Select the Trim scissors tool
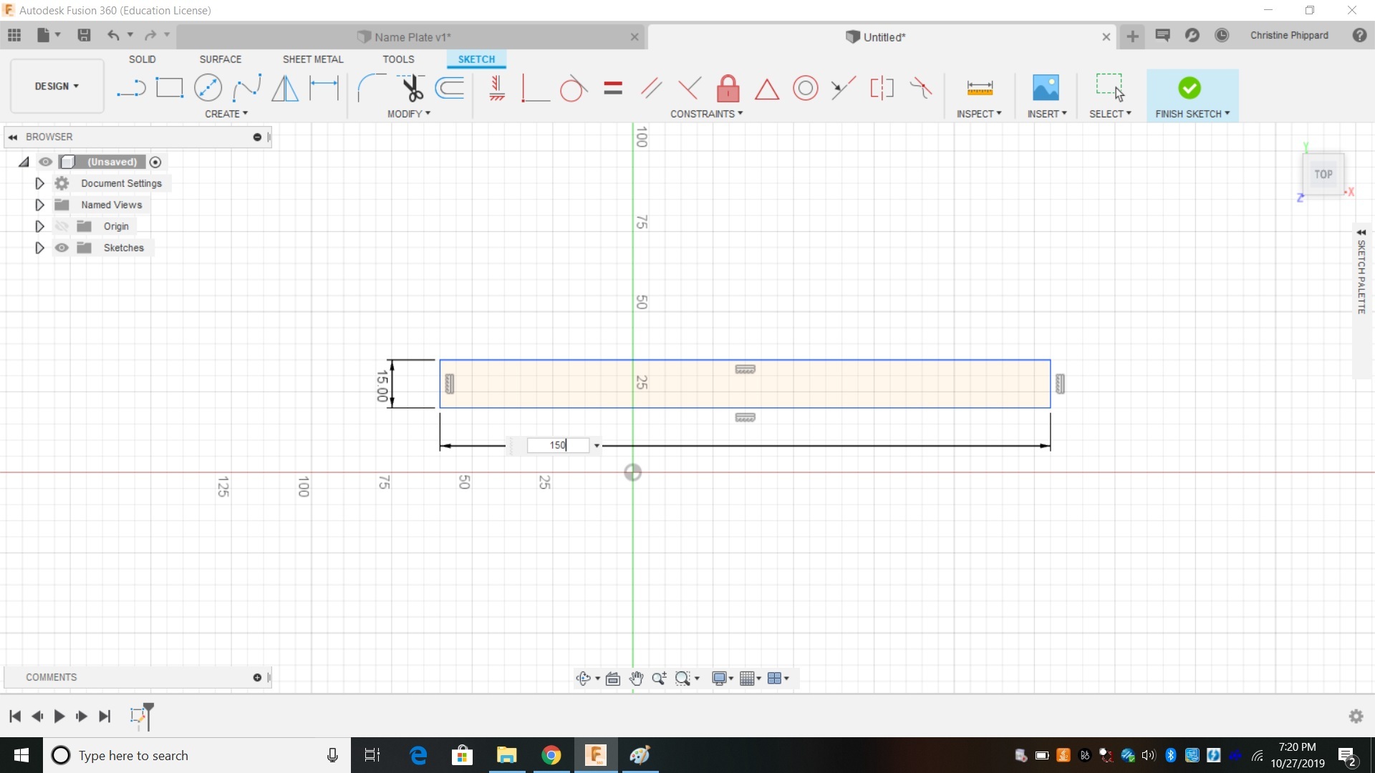Image resolution: width=1375 pixels, height=773 pixels. pyautogui.click(x=412, y=88)
